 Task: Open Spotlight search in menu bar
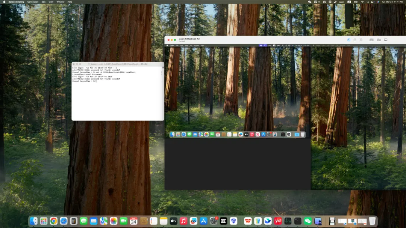tap(368, 2)
